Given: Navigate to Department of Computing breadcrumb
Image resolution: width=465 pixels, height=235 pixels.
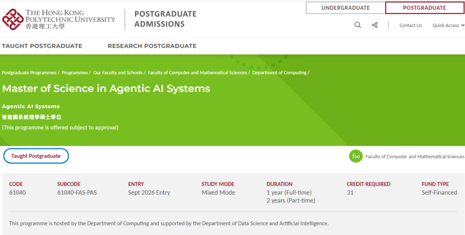Looking at the screenshot, I should tap(279, 73).
